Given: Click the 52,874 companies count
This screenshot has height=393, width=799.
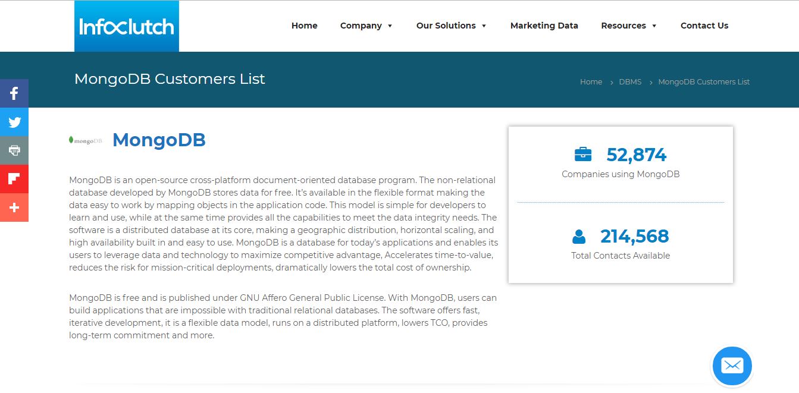Looking at the screenshot, I should [636, 155].
